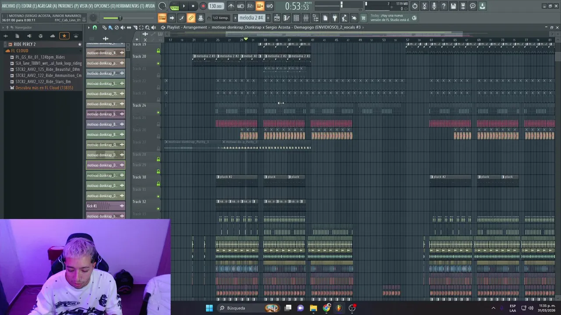Select the Kick #1 clip in picker
Viewport: 561px width, 315px height.
106,206
